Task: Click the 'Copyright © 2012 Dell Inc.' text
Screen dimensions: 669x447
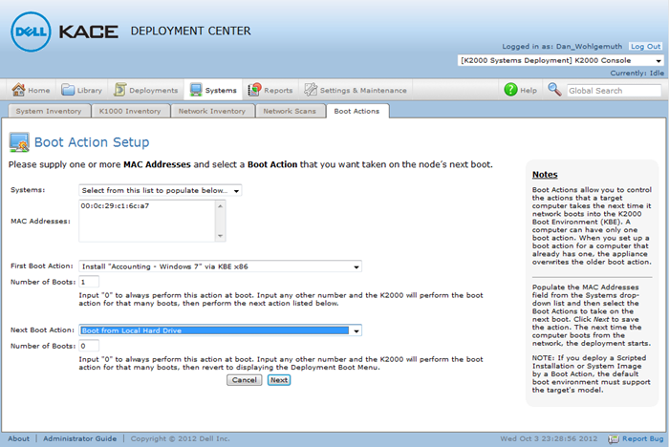Action: point(180,438)
